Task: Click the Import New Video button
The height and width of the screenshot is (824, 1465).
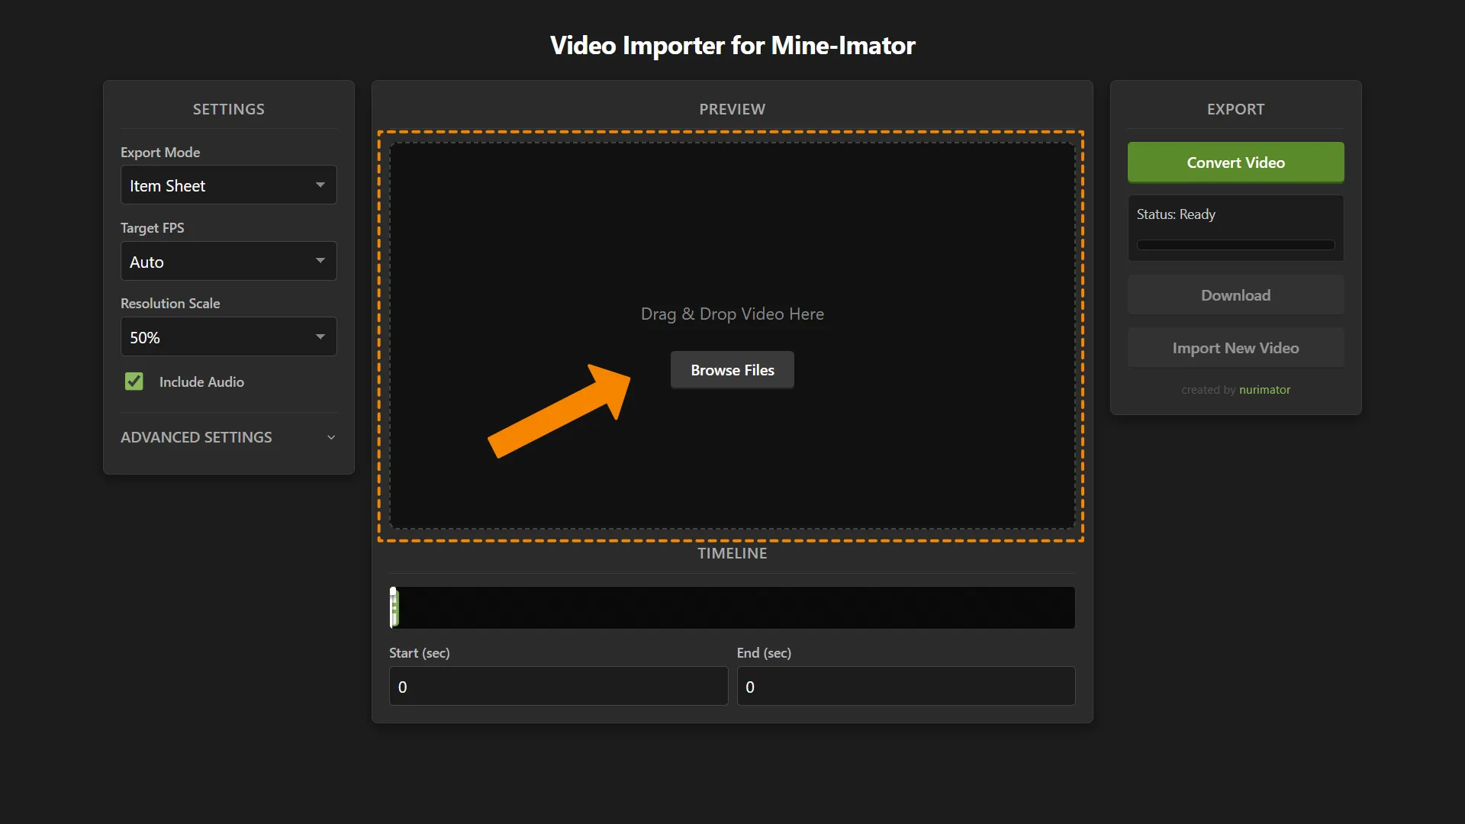Action: 1235,348
